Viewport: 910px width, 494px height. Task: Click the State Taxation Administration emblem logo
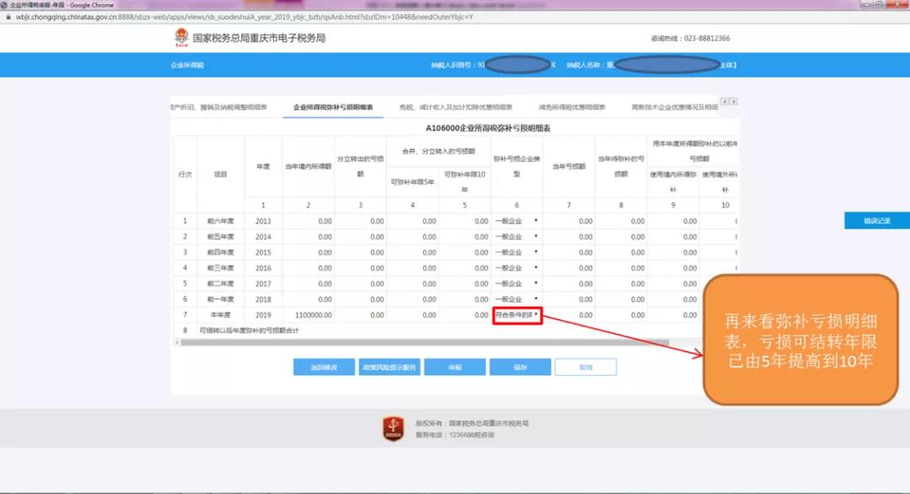click(182, 38)
